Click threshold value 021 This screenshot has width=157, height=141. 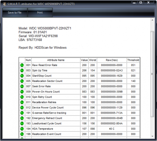pos(133,70)
